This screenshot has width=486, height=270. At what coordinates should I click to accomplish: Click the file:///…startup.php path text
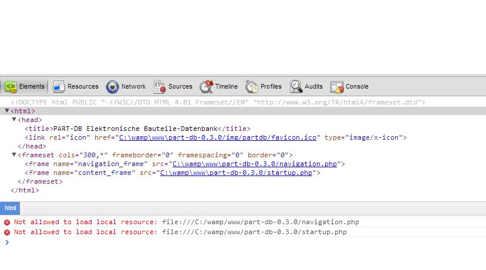[255, 232]
